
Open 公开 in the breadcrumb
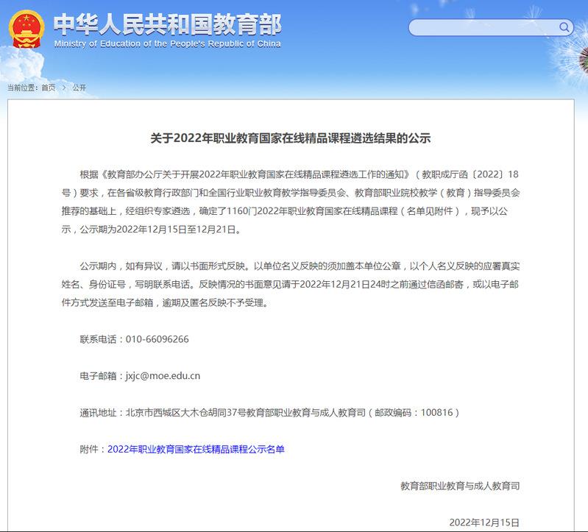click(x=79, y=88)
